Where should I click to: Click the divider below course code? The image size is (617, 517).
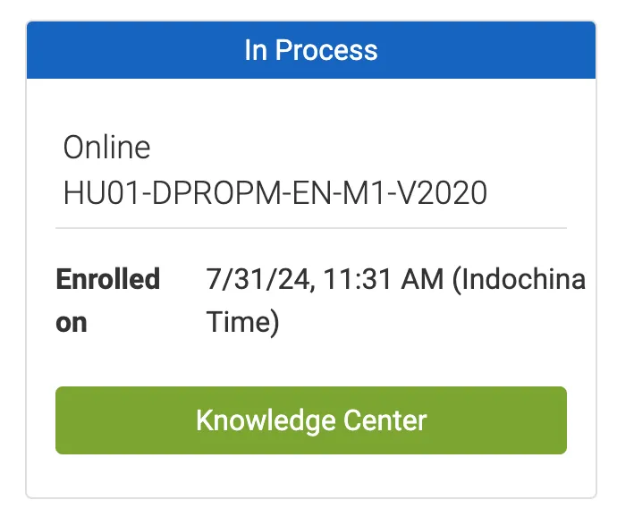pyautogui.click(x=311, y=228)
